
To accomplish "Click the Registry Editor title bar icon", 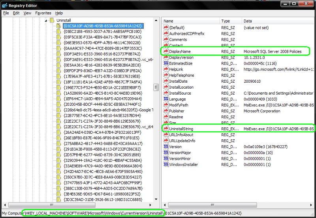I will pyautogui.click(x=4, y=6).
